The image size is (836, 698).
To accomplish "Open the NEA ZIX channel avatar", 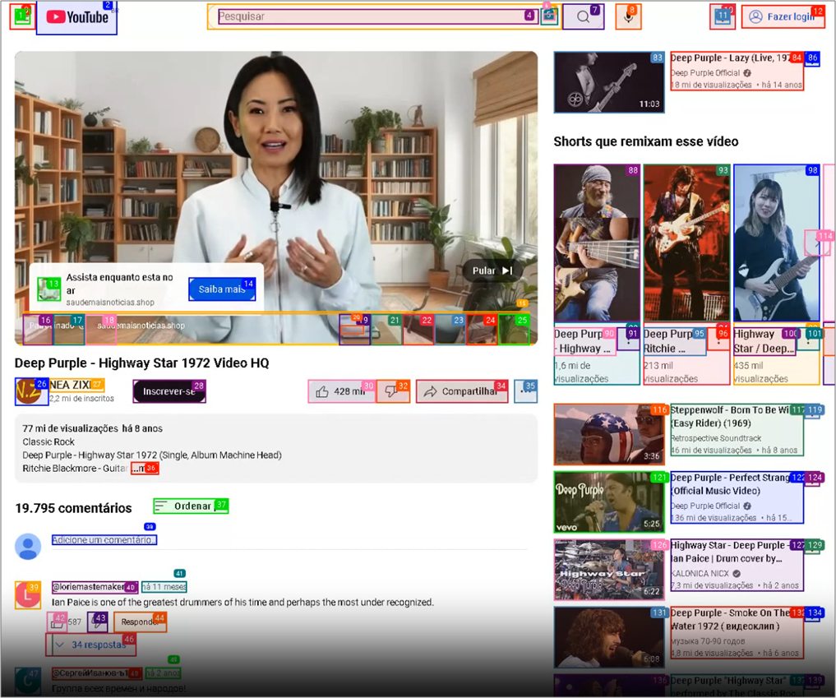I will pyautogui.click(x=31, y=391).
